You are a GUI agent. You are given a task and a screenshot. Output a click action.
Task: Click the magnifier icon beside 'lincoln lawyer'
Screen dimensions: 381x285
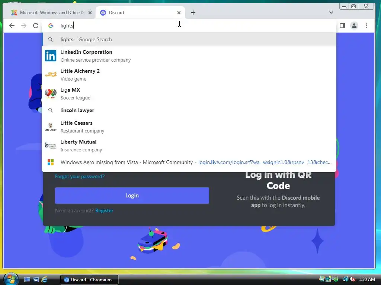[x=51, y=110]
